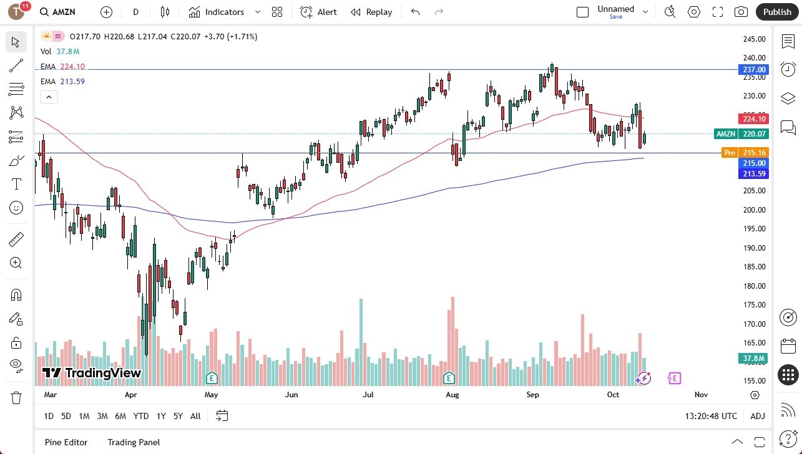Viewport: 802px width, 454px height.
Task: Open the Trading Panel tab
Action: pos(134,442)
